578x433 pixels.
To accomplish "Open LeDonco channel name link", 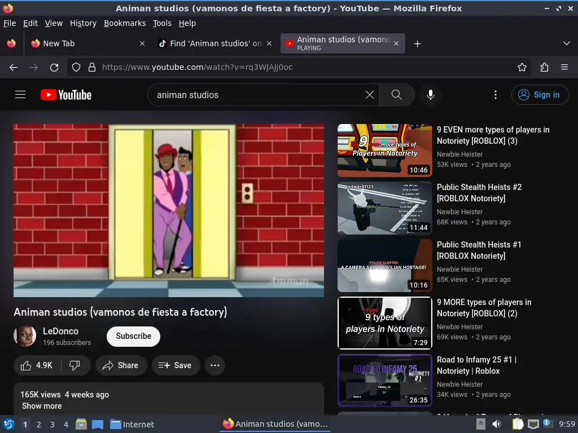I will 60,331.
